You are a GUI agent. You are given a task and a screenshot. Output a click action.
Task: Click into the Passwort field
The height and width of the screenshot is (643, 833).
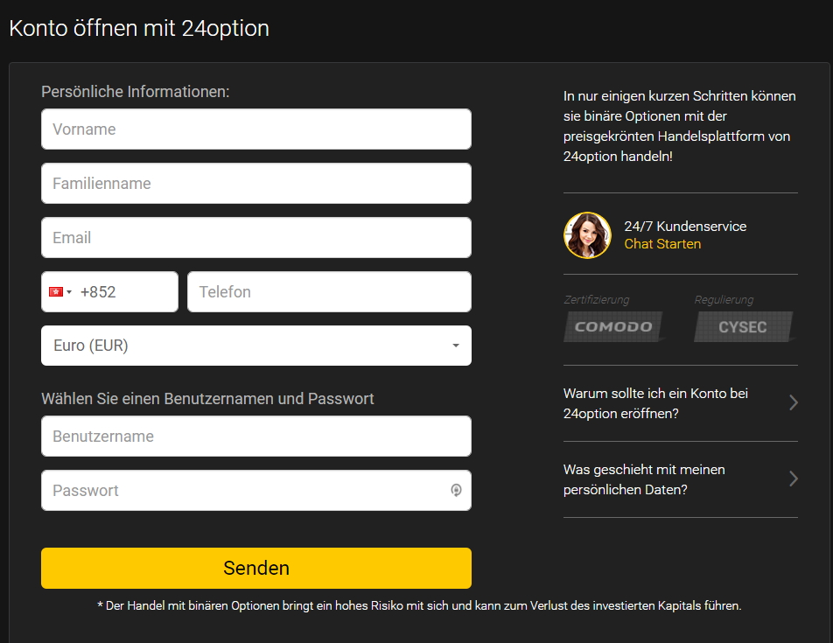tap(256, 490)
